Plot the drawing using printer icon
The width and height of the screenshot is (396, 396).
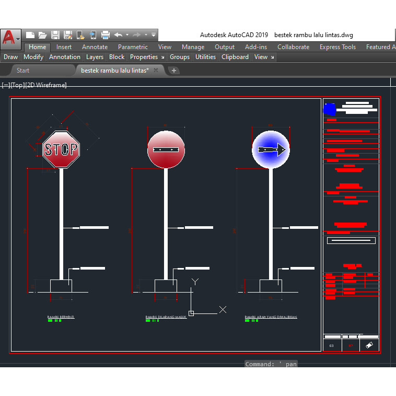coord(106,35)
